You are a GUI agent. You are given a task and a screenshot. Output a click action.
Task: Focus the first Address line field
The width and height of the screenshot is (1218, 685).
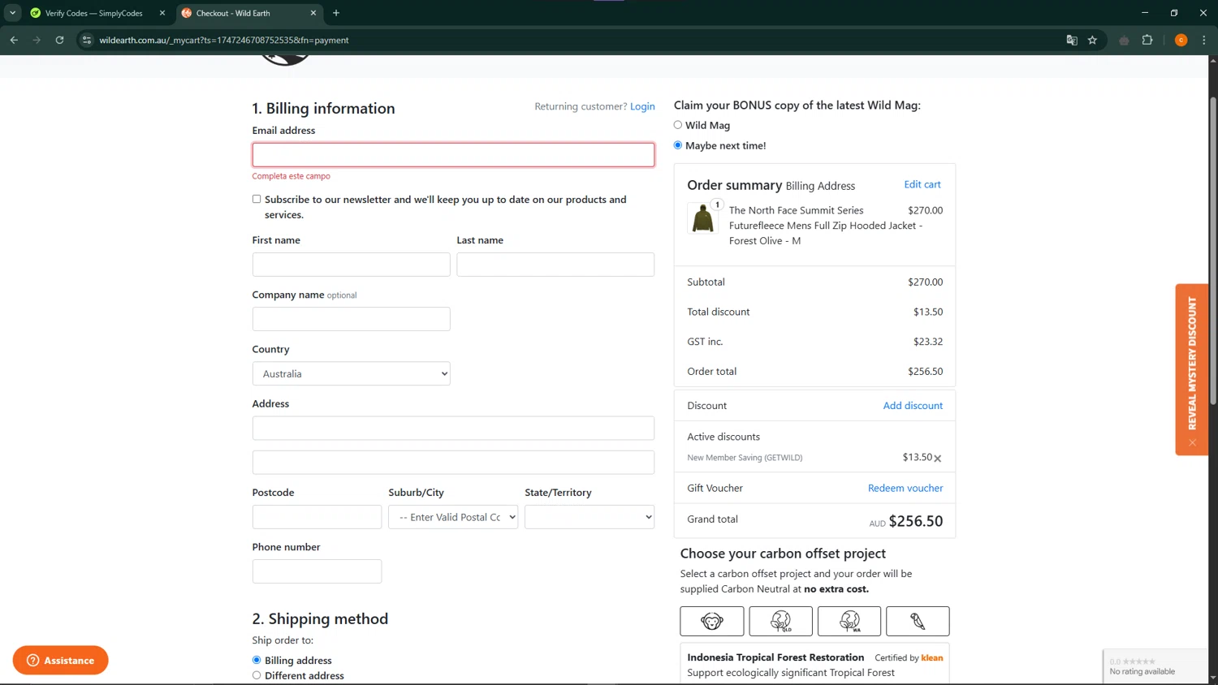tap(453, 428)
